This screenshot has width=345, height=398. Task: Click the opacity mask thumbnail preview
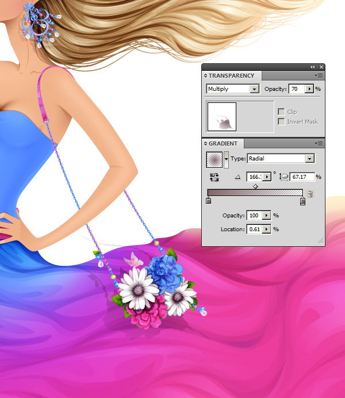tap(221, 117)
